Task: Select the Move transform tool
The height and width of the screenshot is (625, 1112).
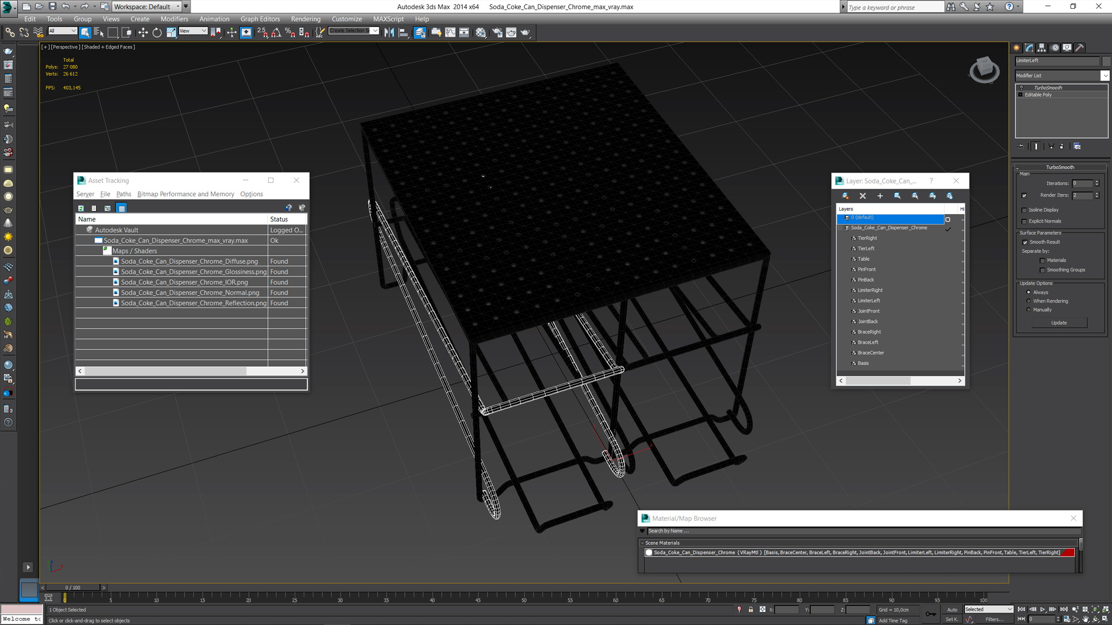Action: 142,32
